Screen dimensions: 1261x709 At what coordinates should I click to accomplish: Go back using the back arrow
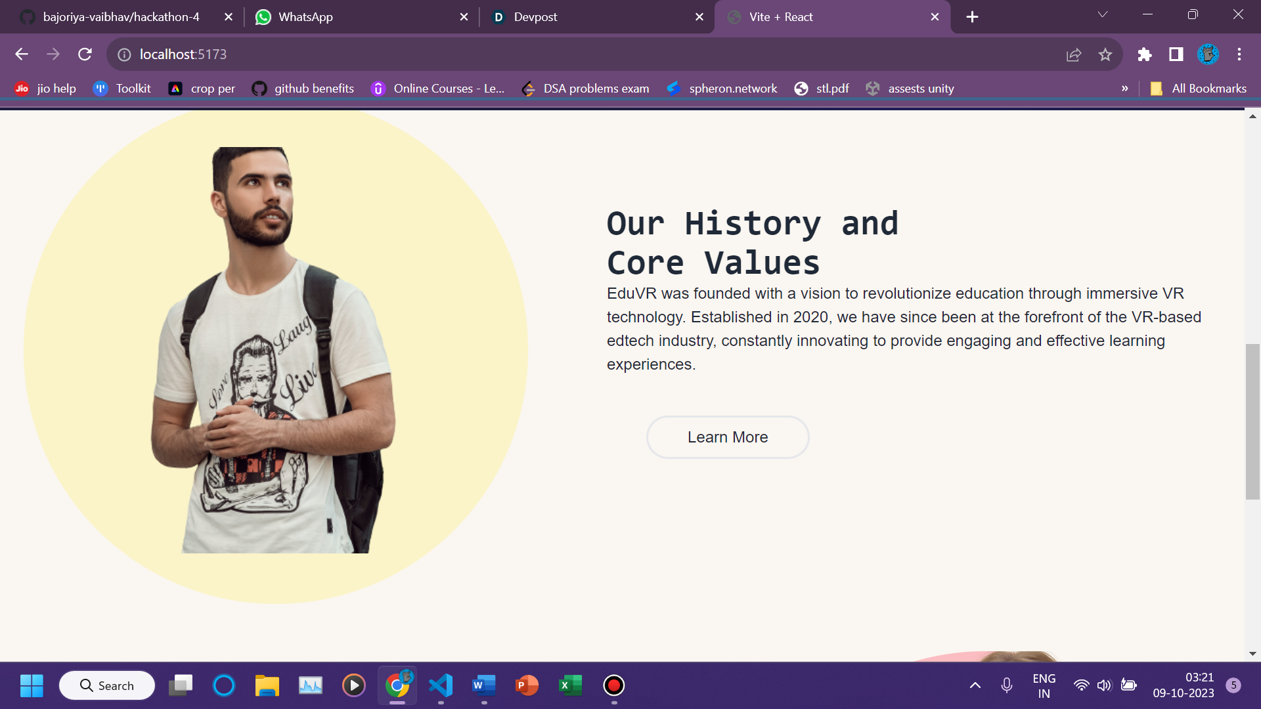pos(22,54)
